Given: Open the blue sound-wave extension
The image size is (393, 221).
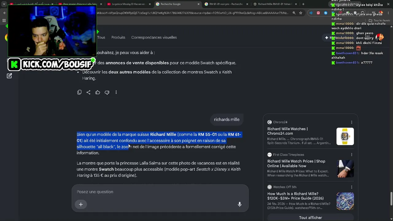Looking at the screenshot, I should (311, 13).
